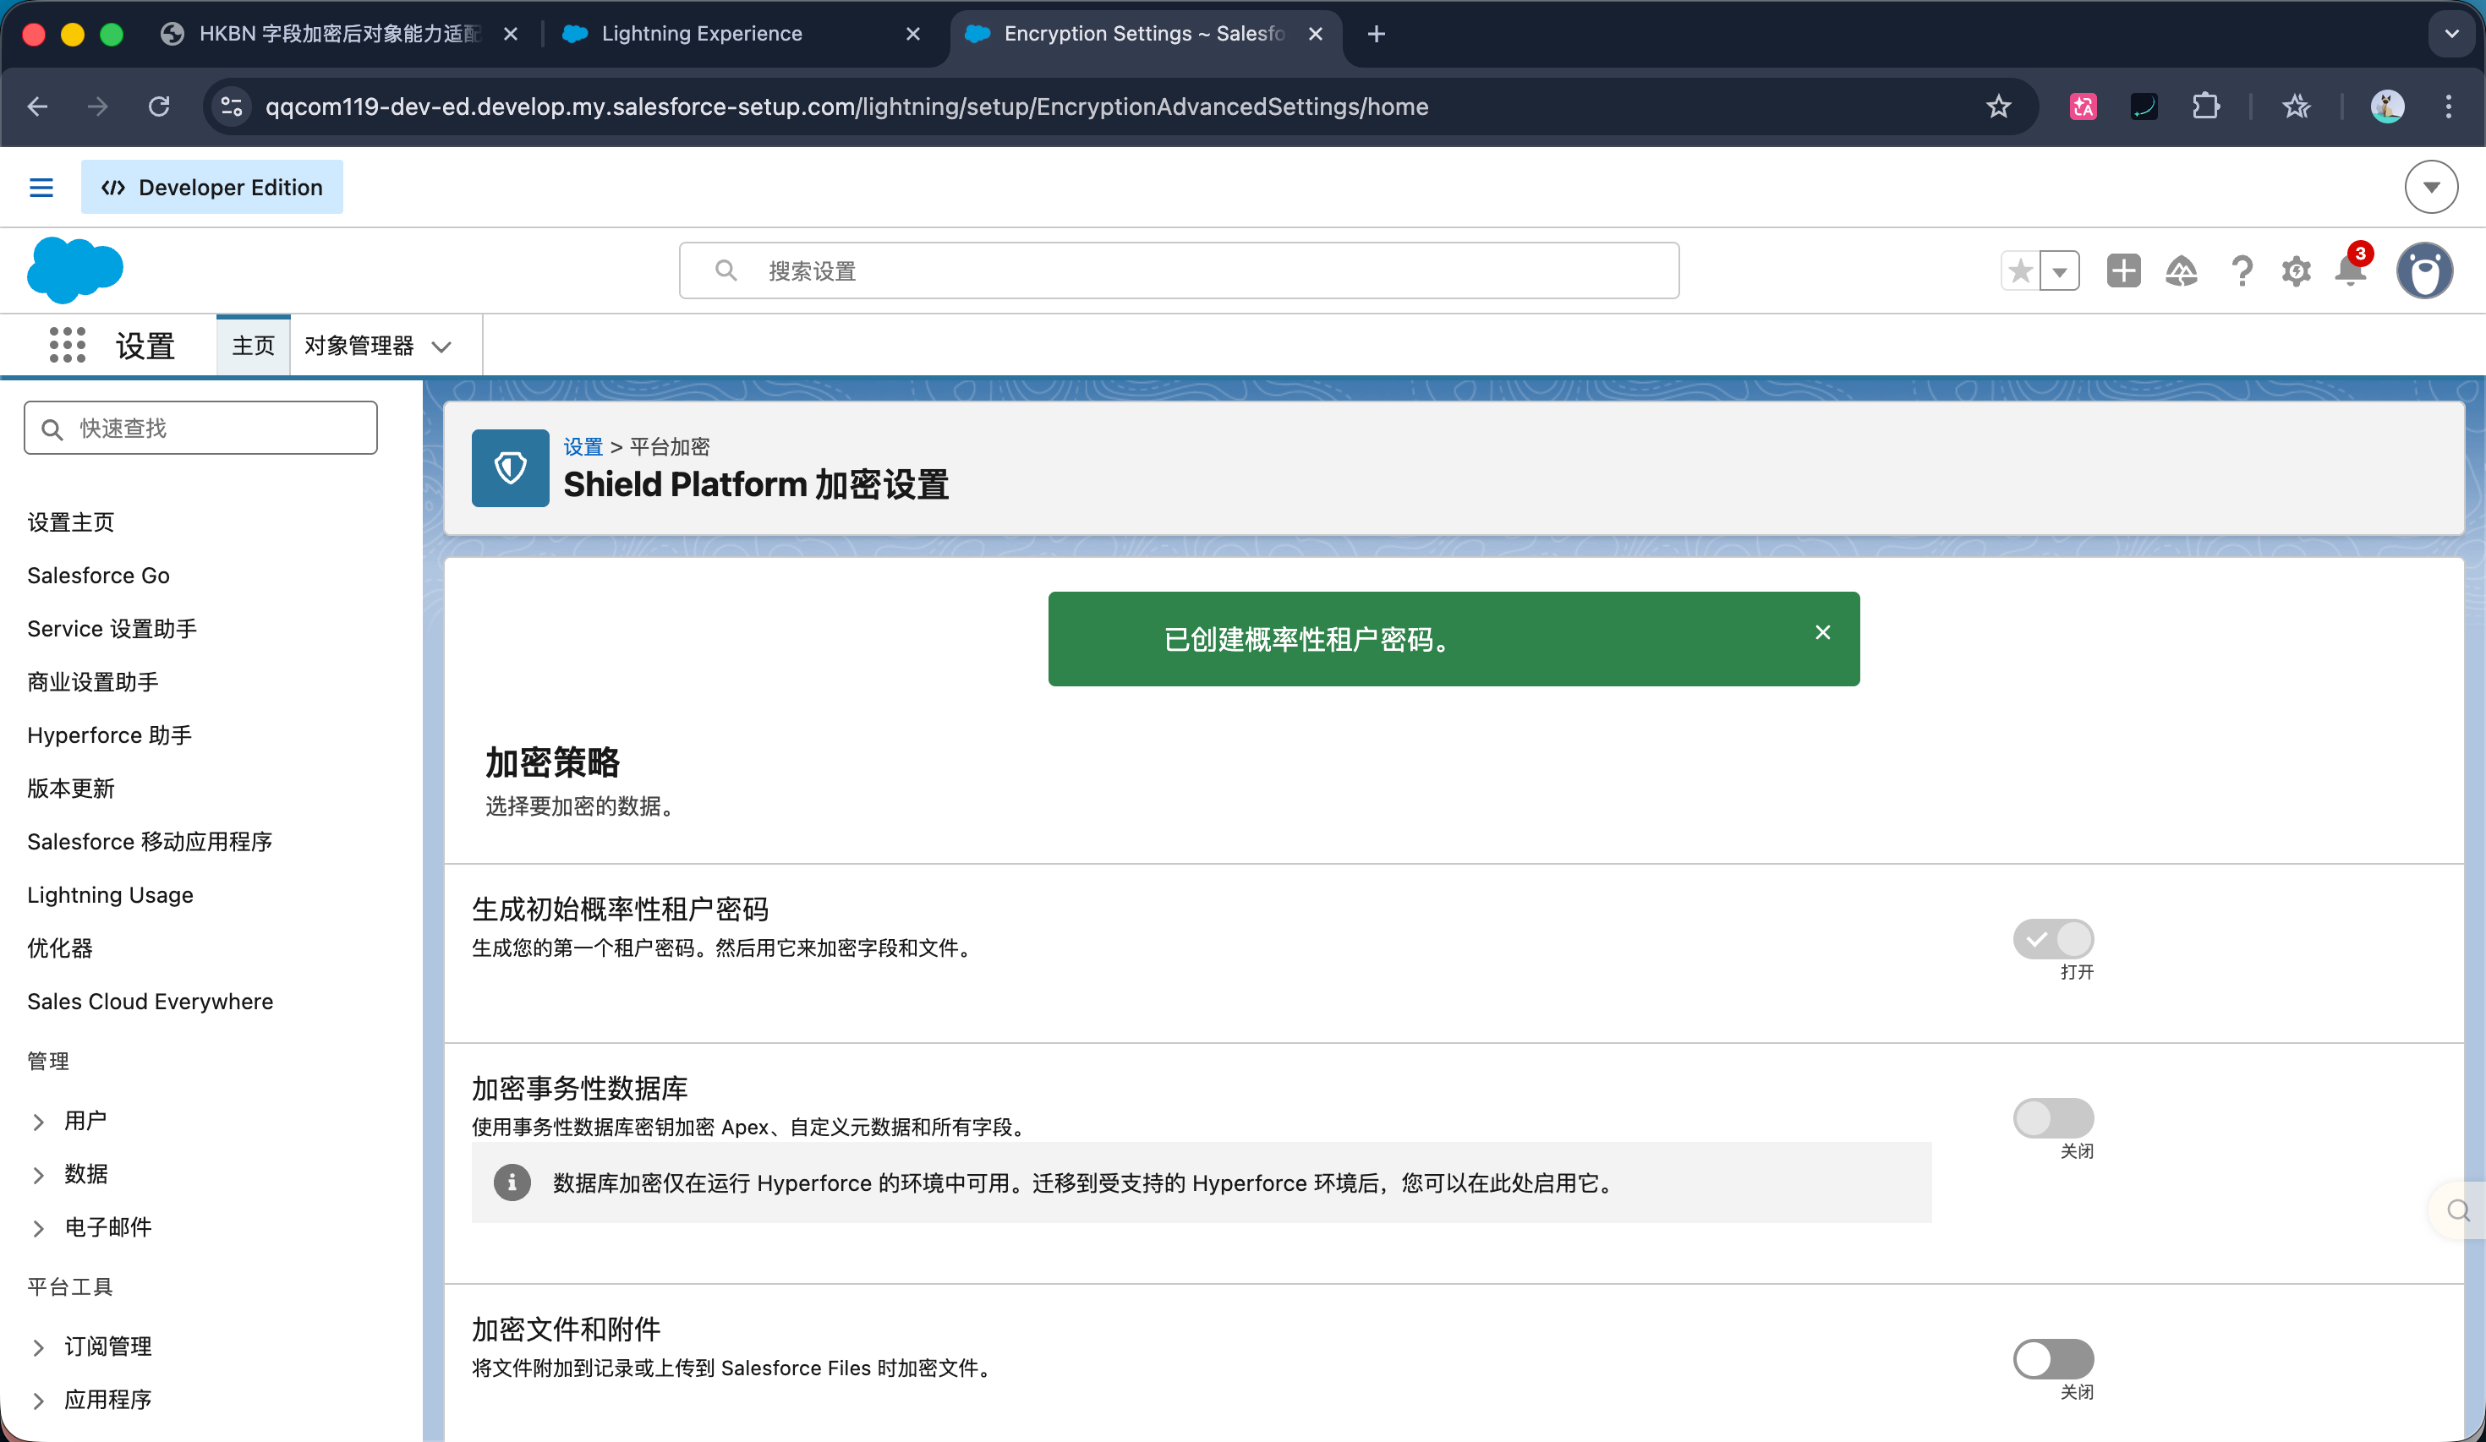
Task: Open 版本更新 in sidebar
Action: (x=71, y=788)
